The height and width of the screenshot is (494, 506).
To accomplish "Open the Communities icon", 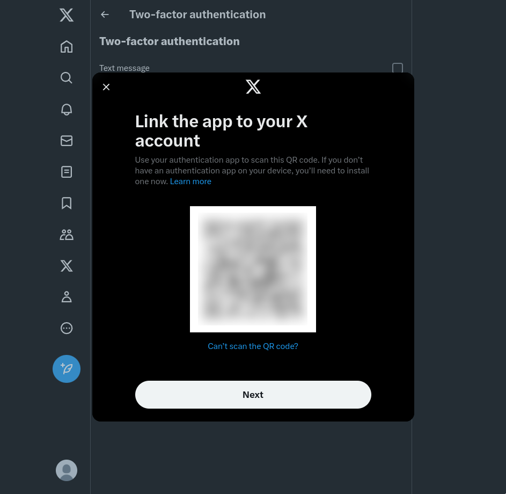I will pyautogui.click(x=67, y=235).
